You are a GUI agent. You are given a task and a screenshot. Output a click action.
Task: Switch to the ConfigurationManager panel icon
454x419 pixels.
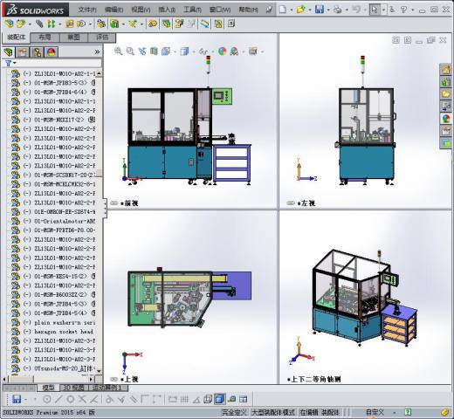37,52
